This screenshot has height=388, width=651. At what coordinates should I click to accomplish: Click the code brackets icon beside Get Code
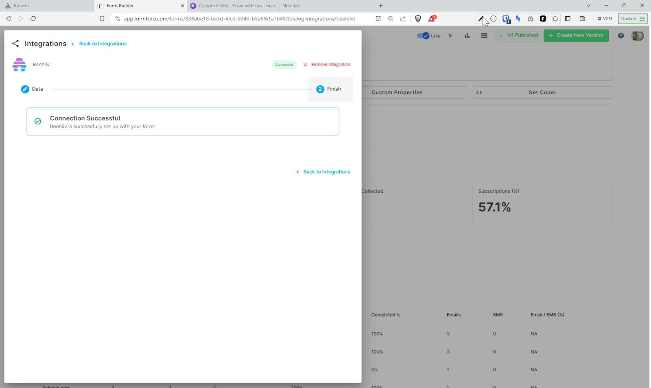coord(479,93)
